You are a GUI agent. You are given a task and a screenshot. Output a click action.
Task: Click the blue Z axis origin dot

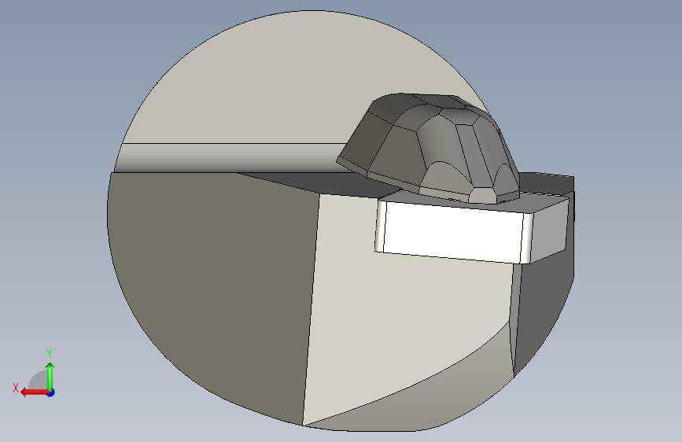[51, 392]
